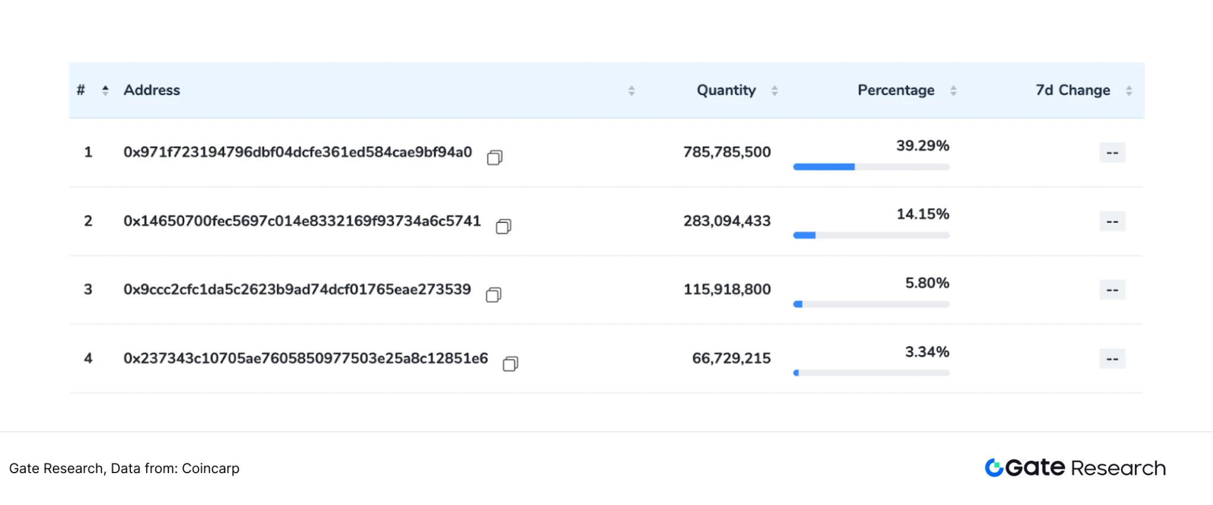This screenshot has width=1213, height=505.
Task: Copy the address starting with 0x971f
Action: (495, 157)
